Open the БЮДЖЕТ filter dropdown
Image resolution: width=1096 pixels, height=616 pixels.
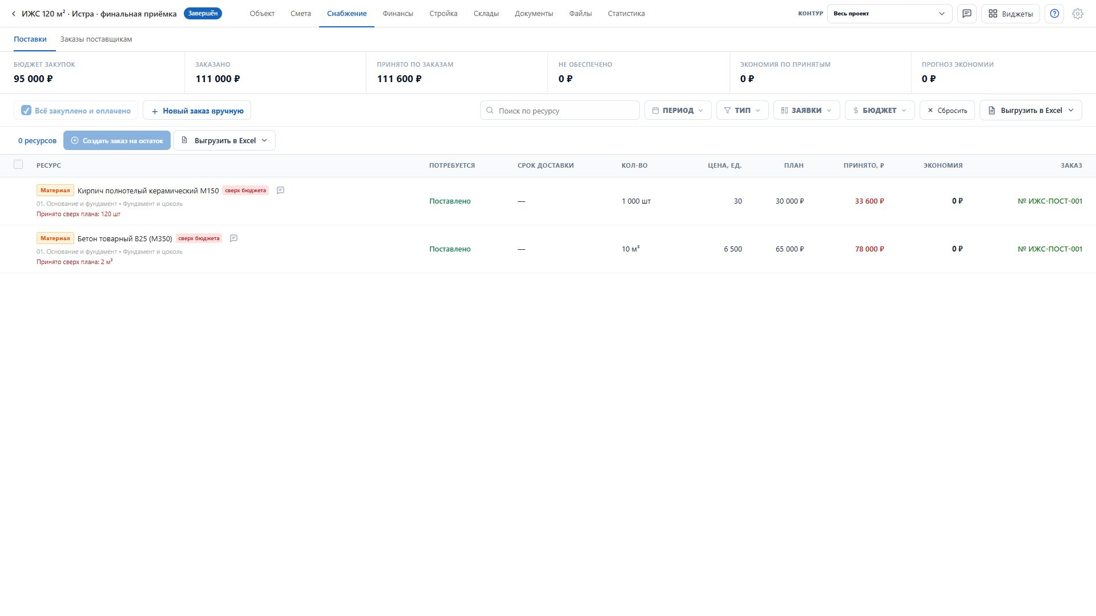[880, 111]
